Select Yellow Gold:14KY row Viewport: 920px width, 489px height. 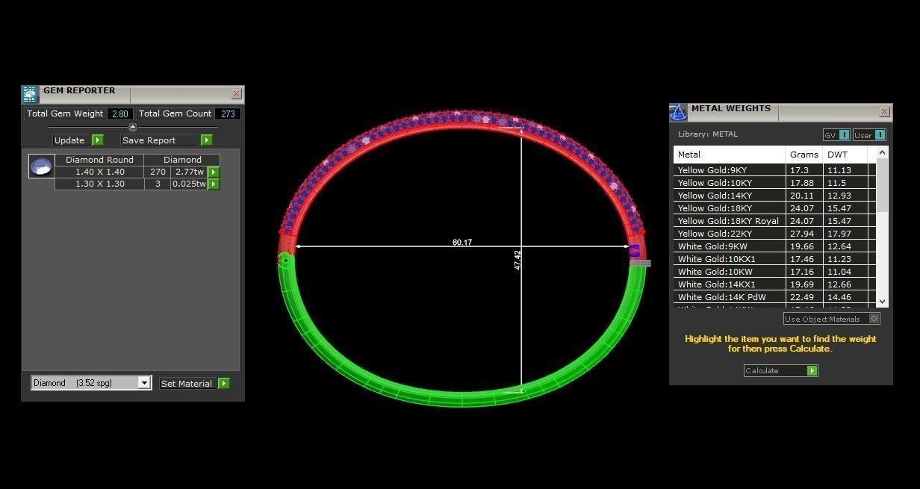pos(774,196)
